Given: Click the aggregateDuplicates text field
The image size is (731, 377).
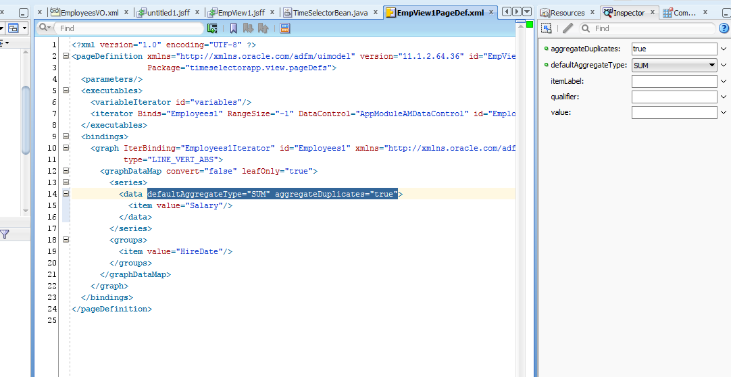Looking at the screenshot, I should click(674, 49).
